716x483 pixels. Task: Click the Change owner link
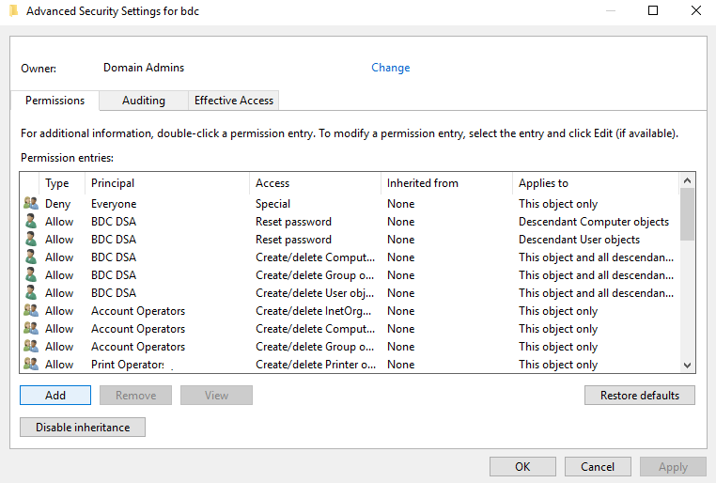pyautogui.click(x=391, y=68)
